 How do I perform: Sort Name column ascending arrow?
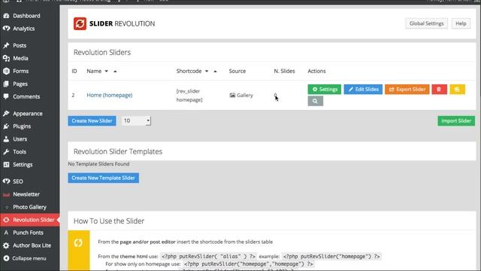[115, 72]
